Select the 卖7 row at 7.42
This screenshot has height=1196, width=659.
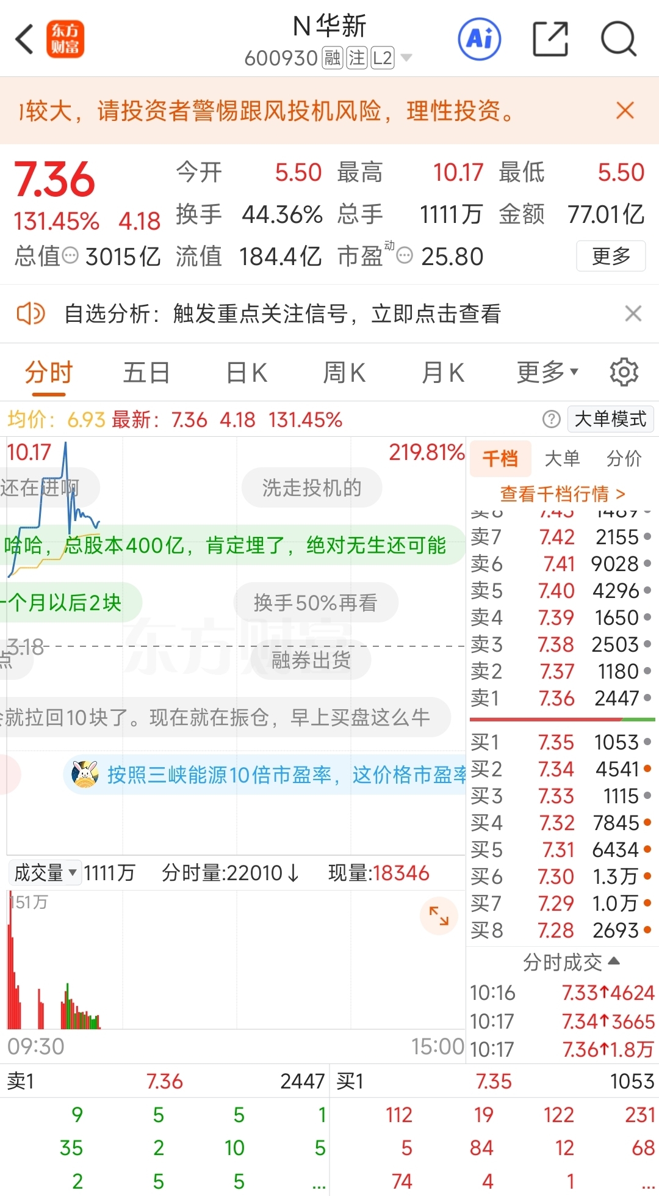pyautogui.click(x=561, y=537)
